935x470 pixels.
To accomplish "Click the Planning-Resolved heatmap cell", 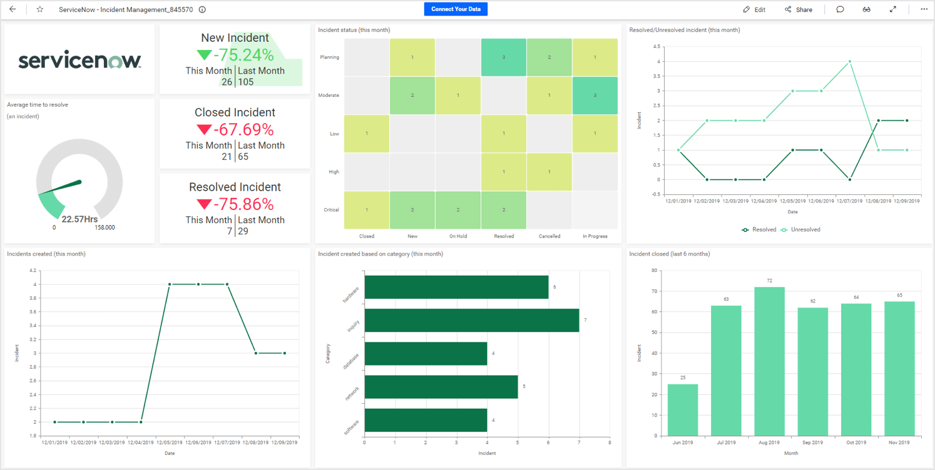I will pos(504,57).
